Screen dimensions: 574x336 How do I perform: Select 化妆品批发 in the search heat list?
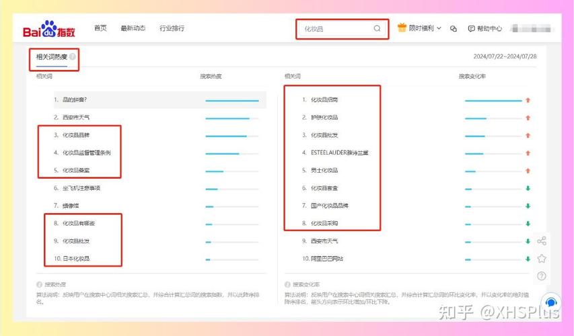76,241
